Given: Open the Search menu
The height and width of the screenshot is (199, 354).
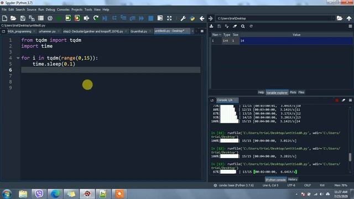Looking at the screenshot, I should tap(20, 9).
